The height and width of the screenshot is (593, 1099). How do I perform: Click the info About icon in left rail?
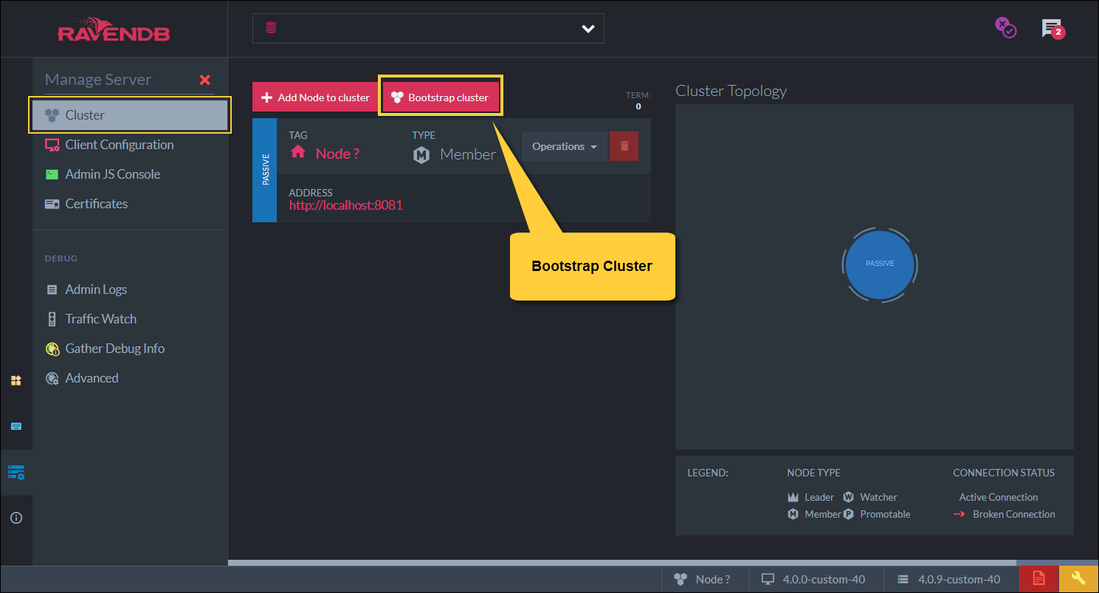[15, 518]
